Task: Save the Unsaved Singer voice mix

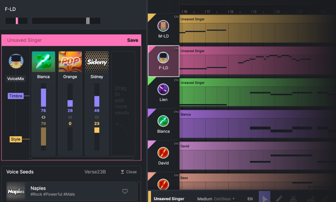Action: pos(132,40)
